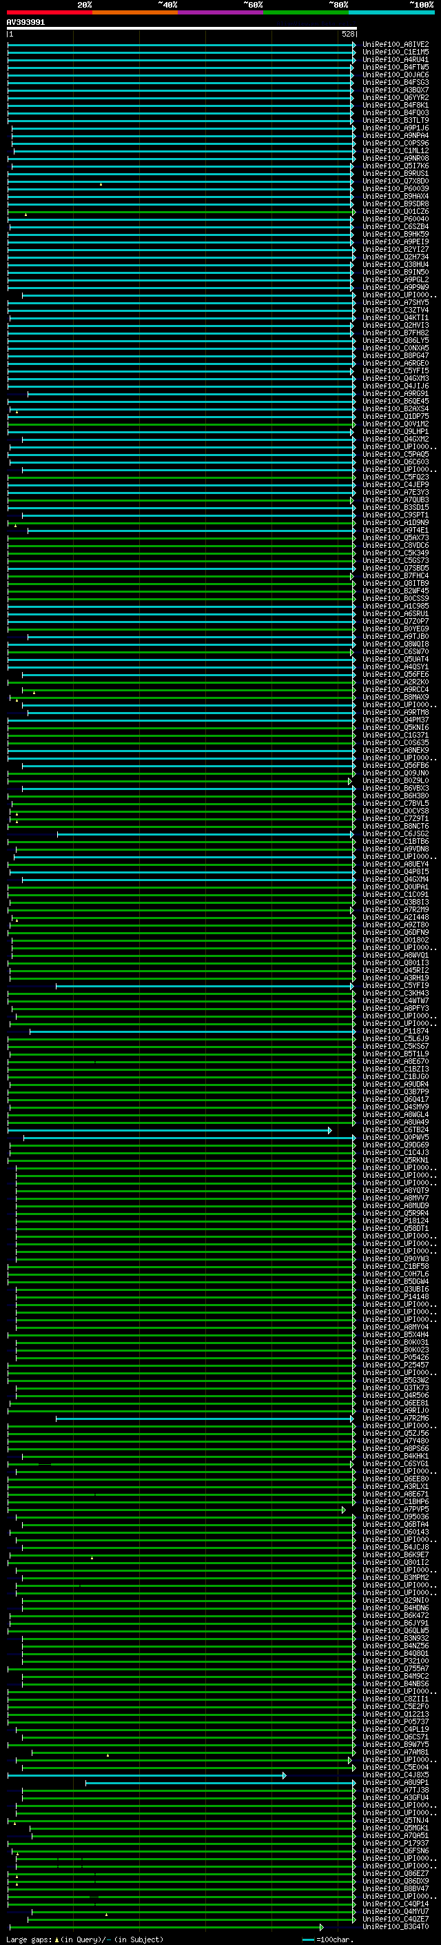This screenshot has width=441, height=1945.
Task: Click the yellow gap marker on the Q7X8D0 row
Action: (x=101, y=184)
